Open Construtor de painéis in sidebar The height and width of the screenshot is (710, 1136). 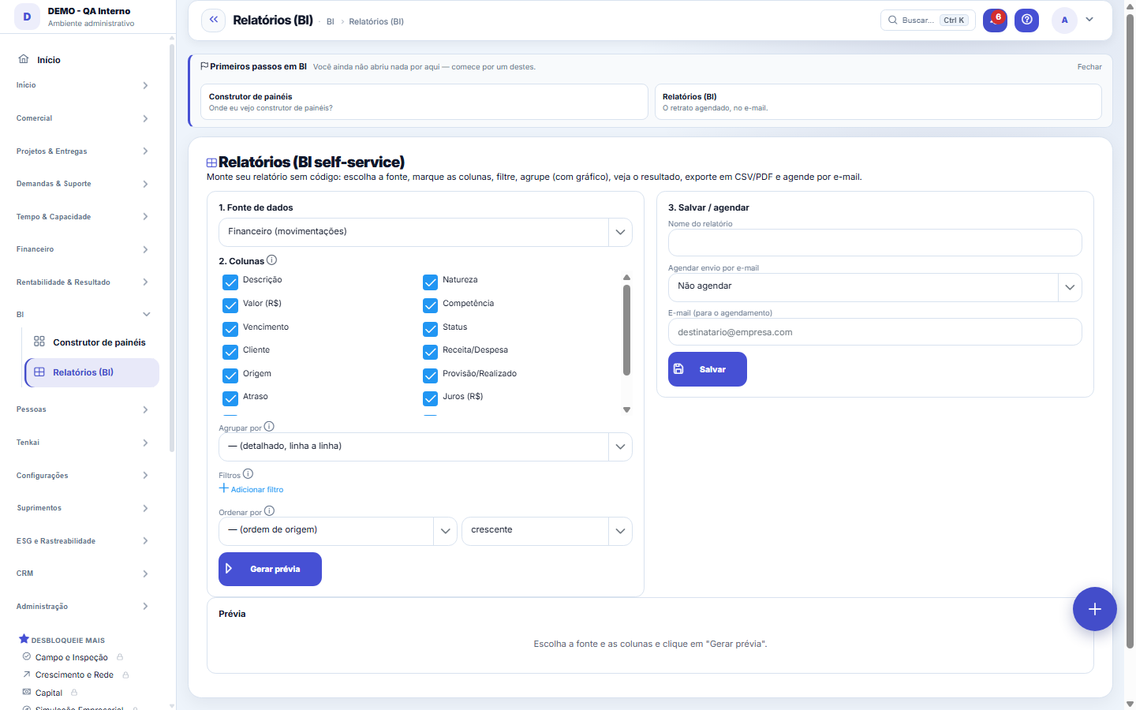92,342
